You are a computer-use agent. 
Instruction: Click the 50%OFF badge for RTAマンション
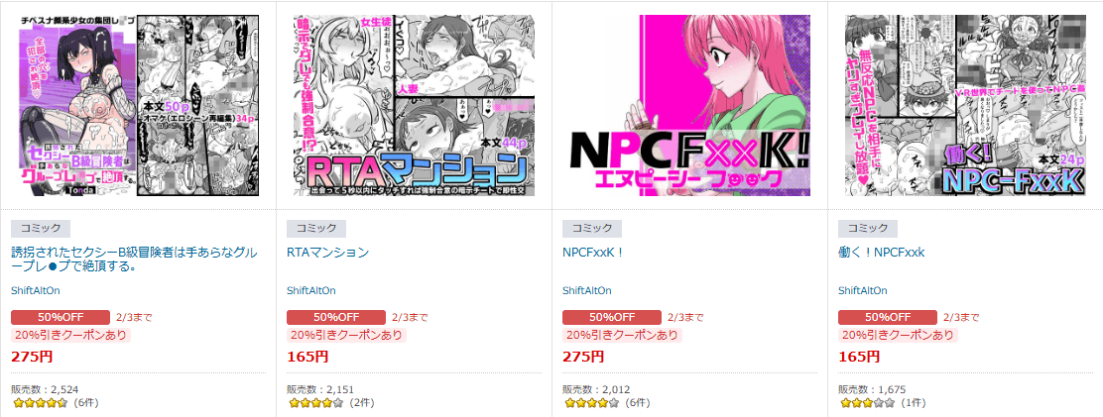336,317
